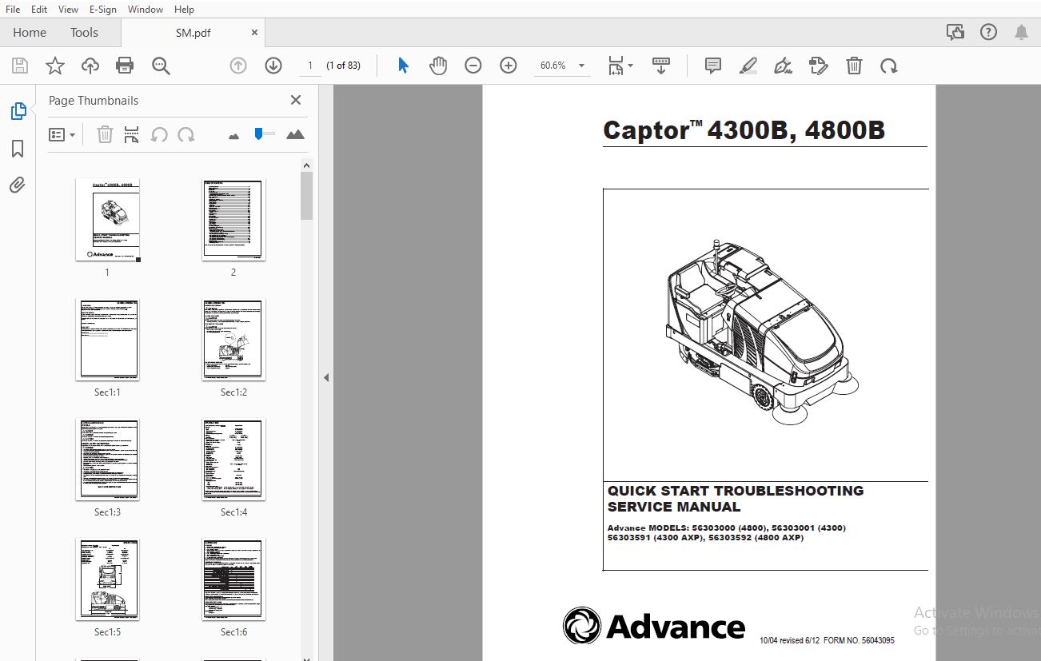Select the Sec1:1 page thumbnail
Screen dimensions: 1041x661
107,339
